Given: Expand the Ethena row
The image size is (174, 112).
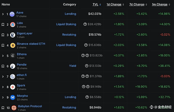Looking at the screenshot, I should click(x=3, y=56).
